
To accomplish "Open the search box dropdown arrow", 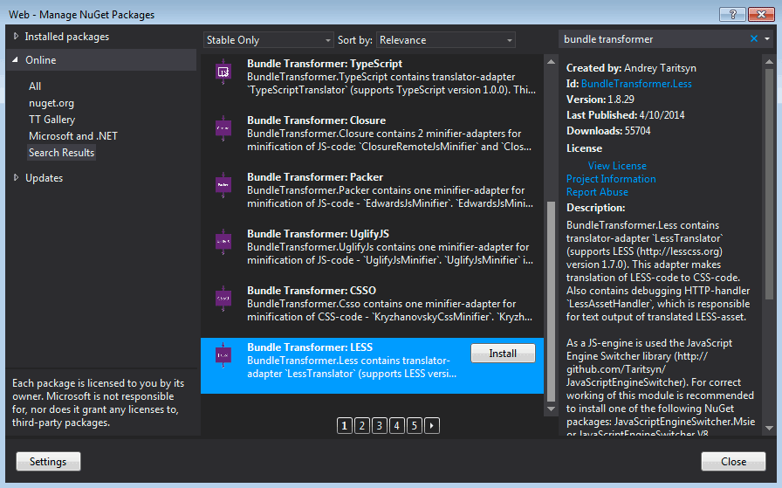I will [767, 39].
